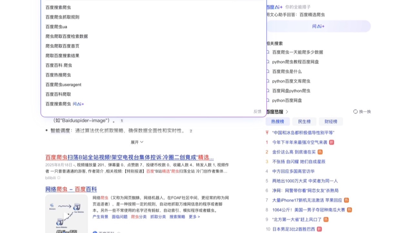The image size is (416, 233).
Task: Click the 问AI+ tag in the last suggestion row
Action: point(78,104)
